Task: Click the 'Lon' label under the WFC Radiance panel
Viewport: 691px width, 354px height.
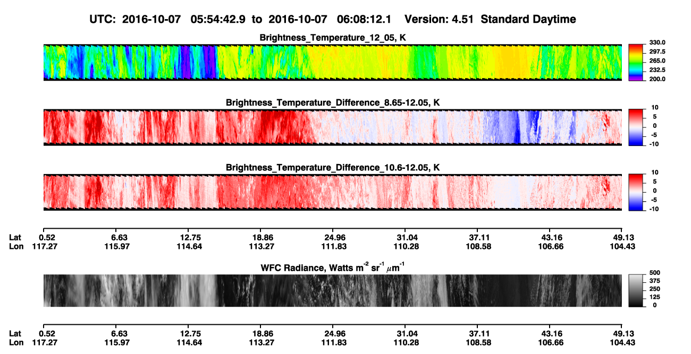Action: coord(16,342)
